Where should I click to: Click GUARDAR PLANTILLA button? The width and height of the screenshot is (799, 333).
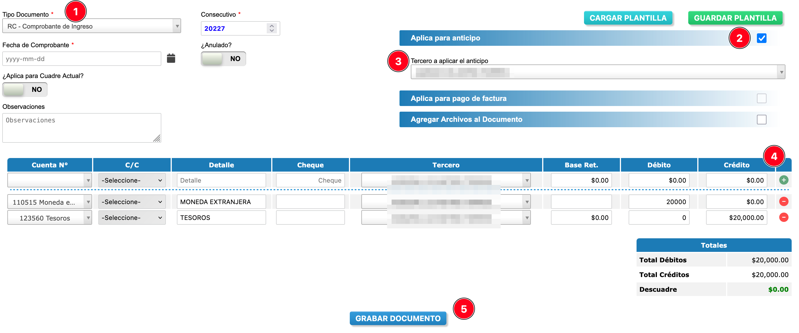735,18
